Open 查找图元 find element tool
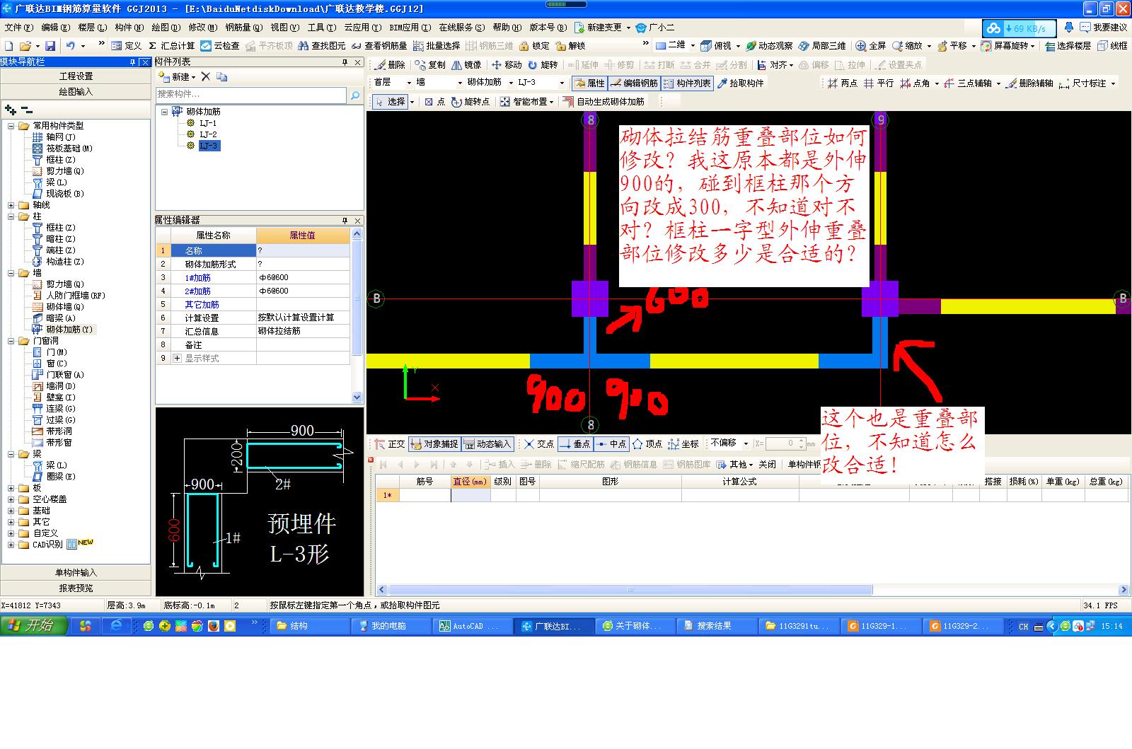 coord(322,45)
